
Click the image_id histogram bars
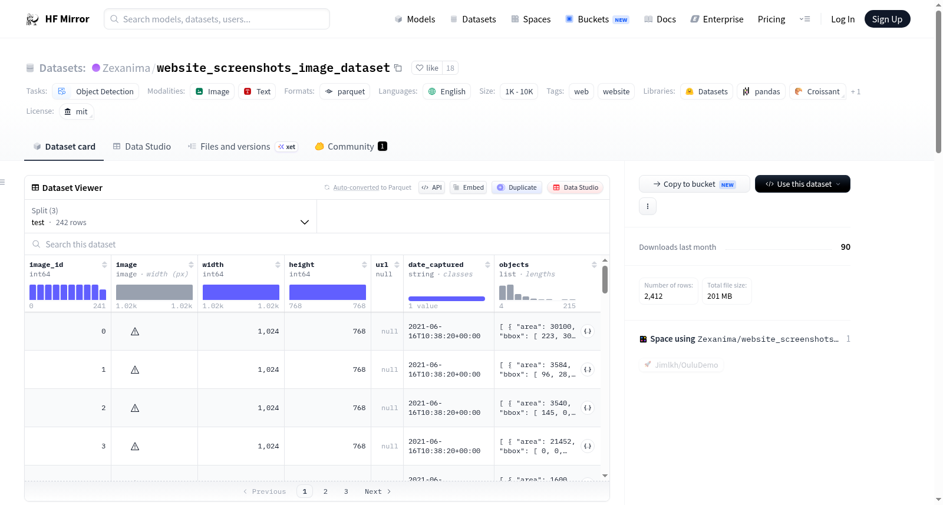[x=68, y=292]
